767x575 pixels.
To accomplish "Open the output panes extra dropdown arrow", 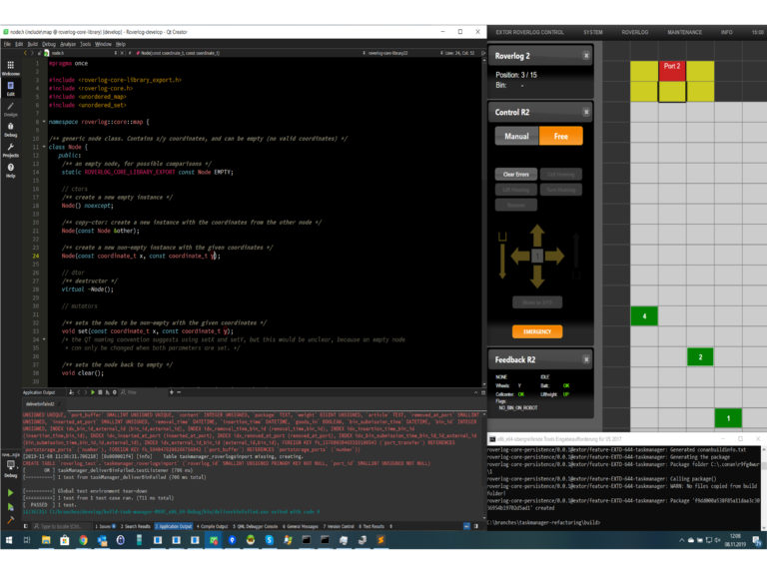I will (x=391, y=526).
